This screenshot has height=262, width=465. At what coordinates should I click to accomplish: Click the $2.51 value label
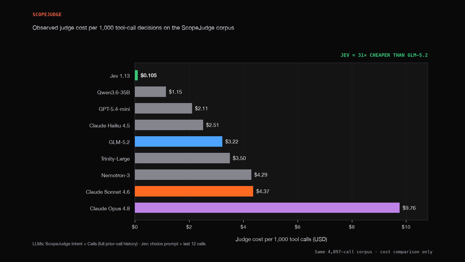[212, 125]
